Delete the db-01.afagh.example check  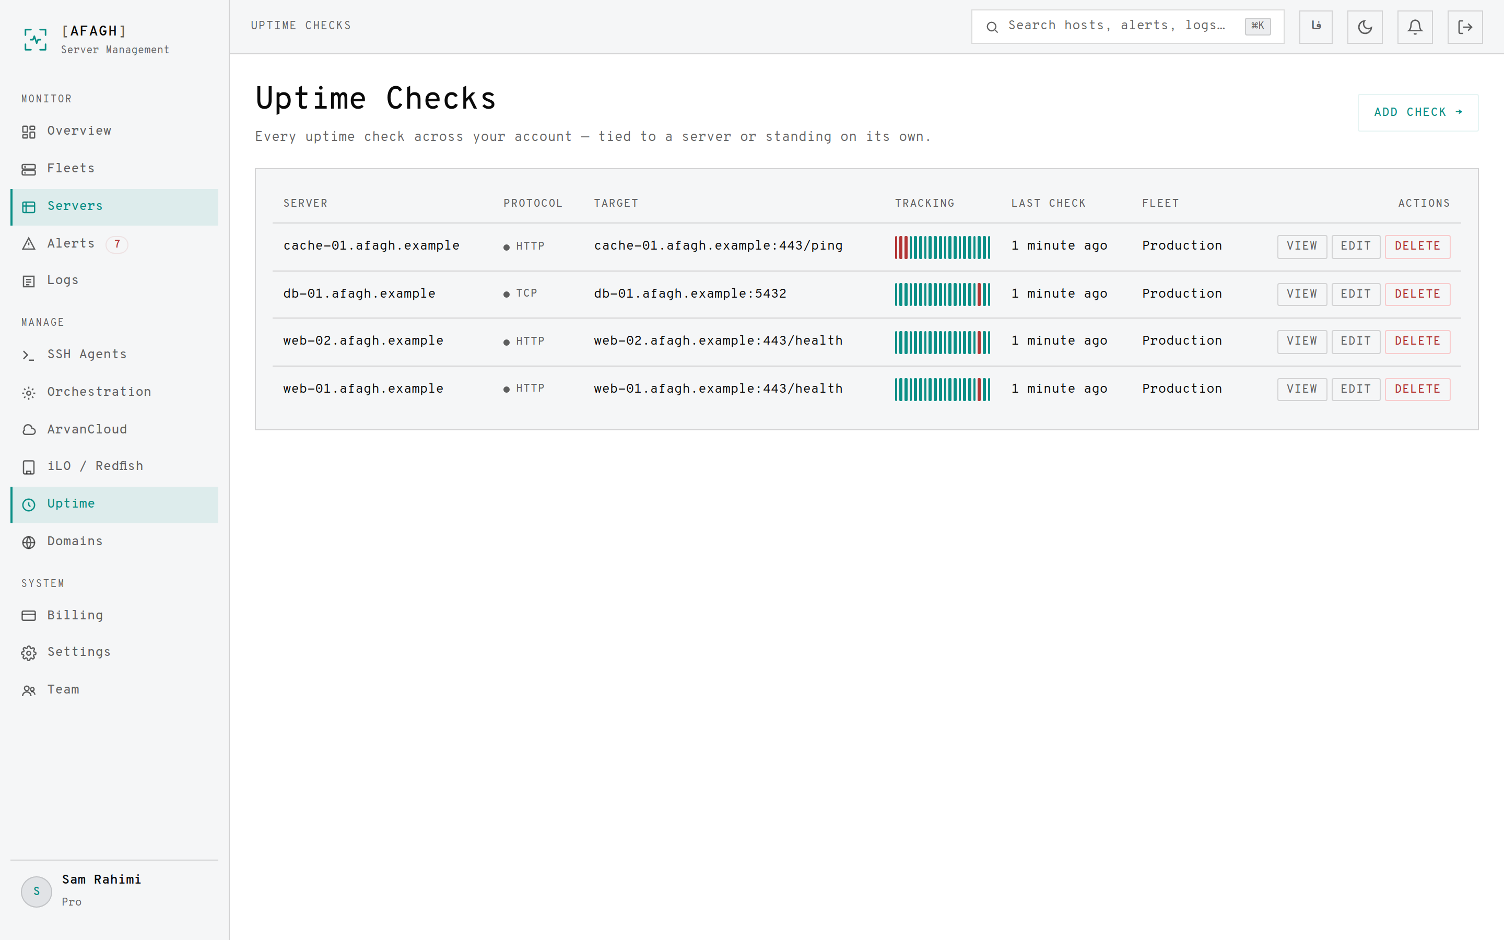click(x=1418, y=294)
